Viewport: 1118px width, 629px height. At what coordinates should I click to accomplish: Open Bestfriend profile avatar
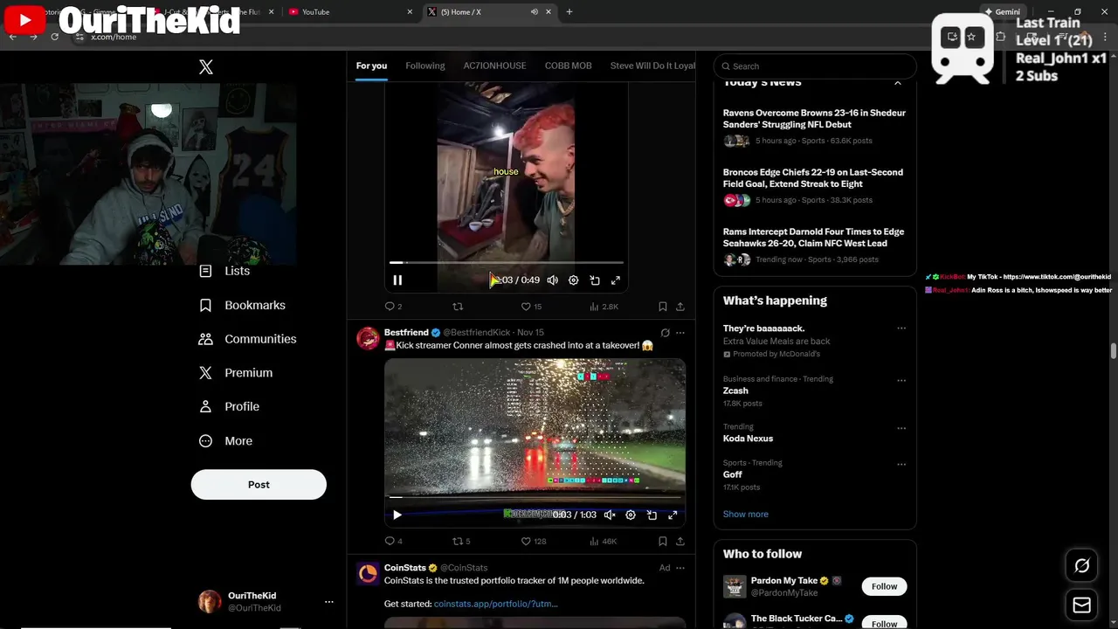pyautogui.click(x=369, y=338)
